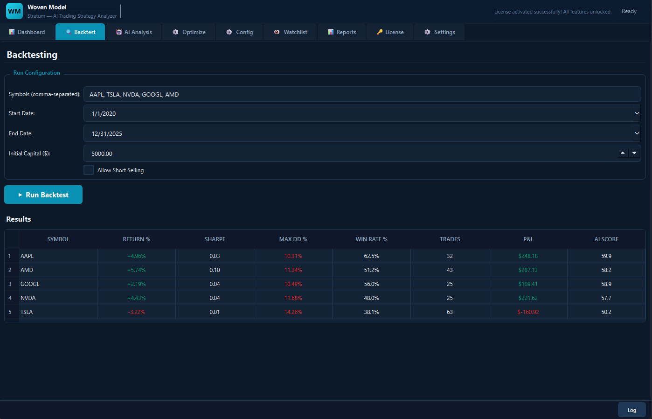Viewport: 652px width, 419px height.
Task: Sort by TRADES column header
Action: click(450, 239)
